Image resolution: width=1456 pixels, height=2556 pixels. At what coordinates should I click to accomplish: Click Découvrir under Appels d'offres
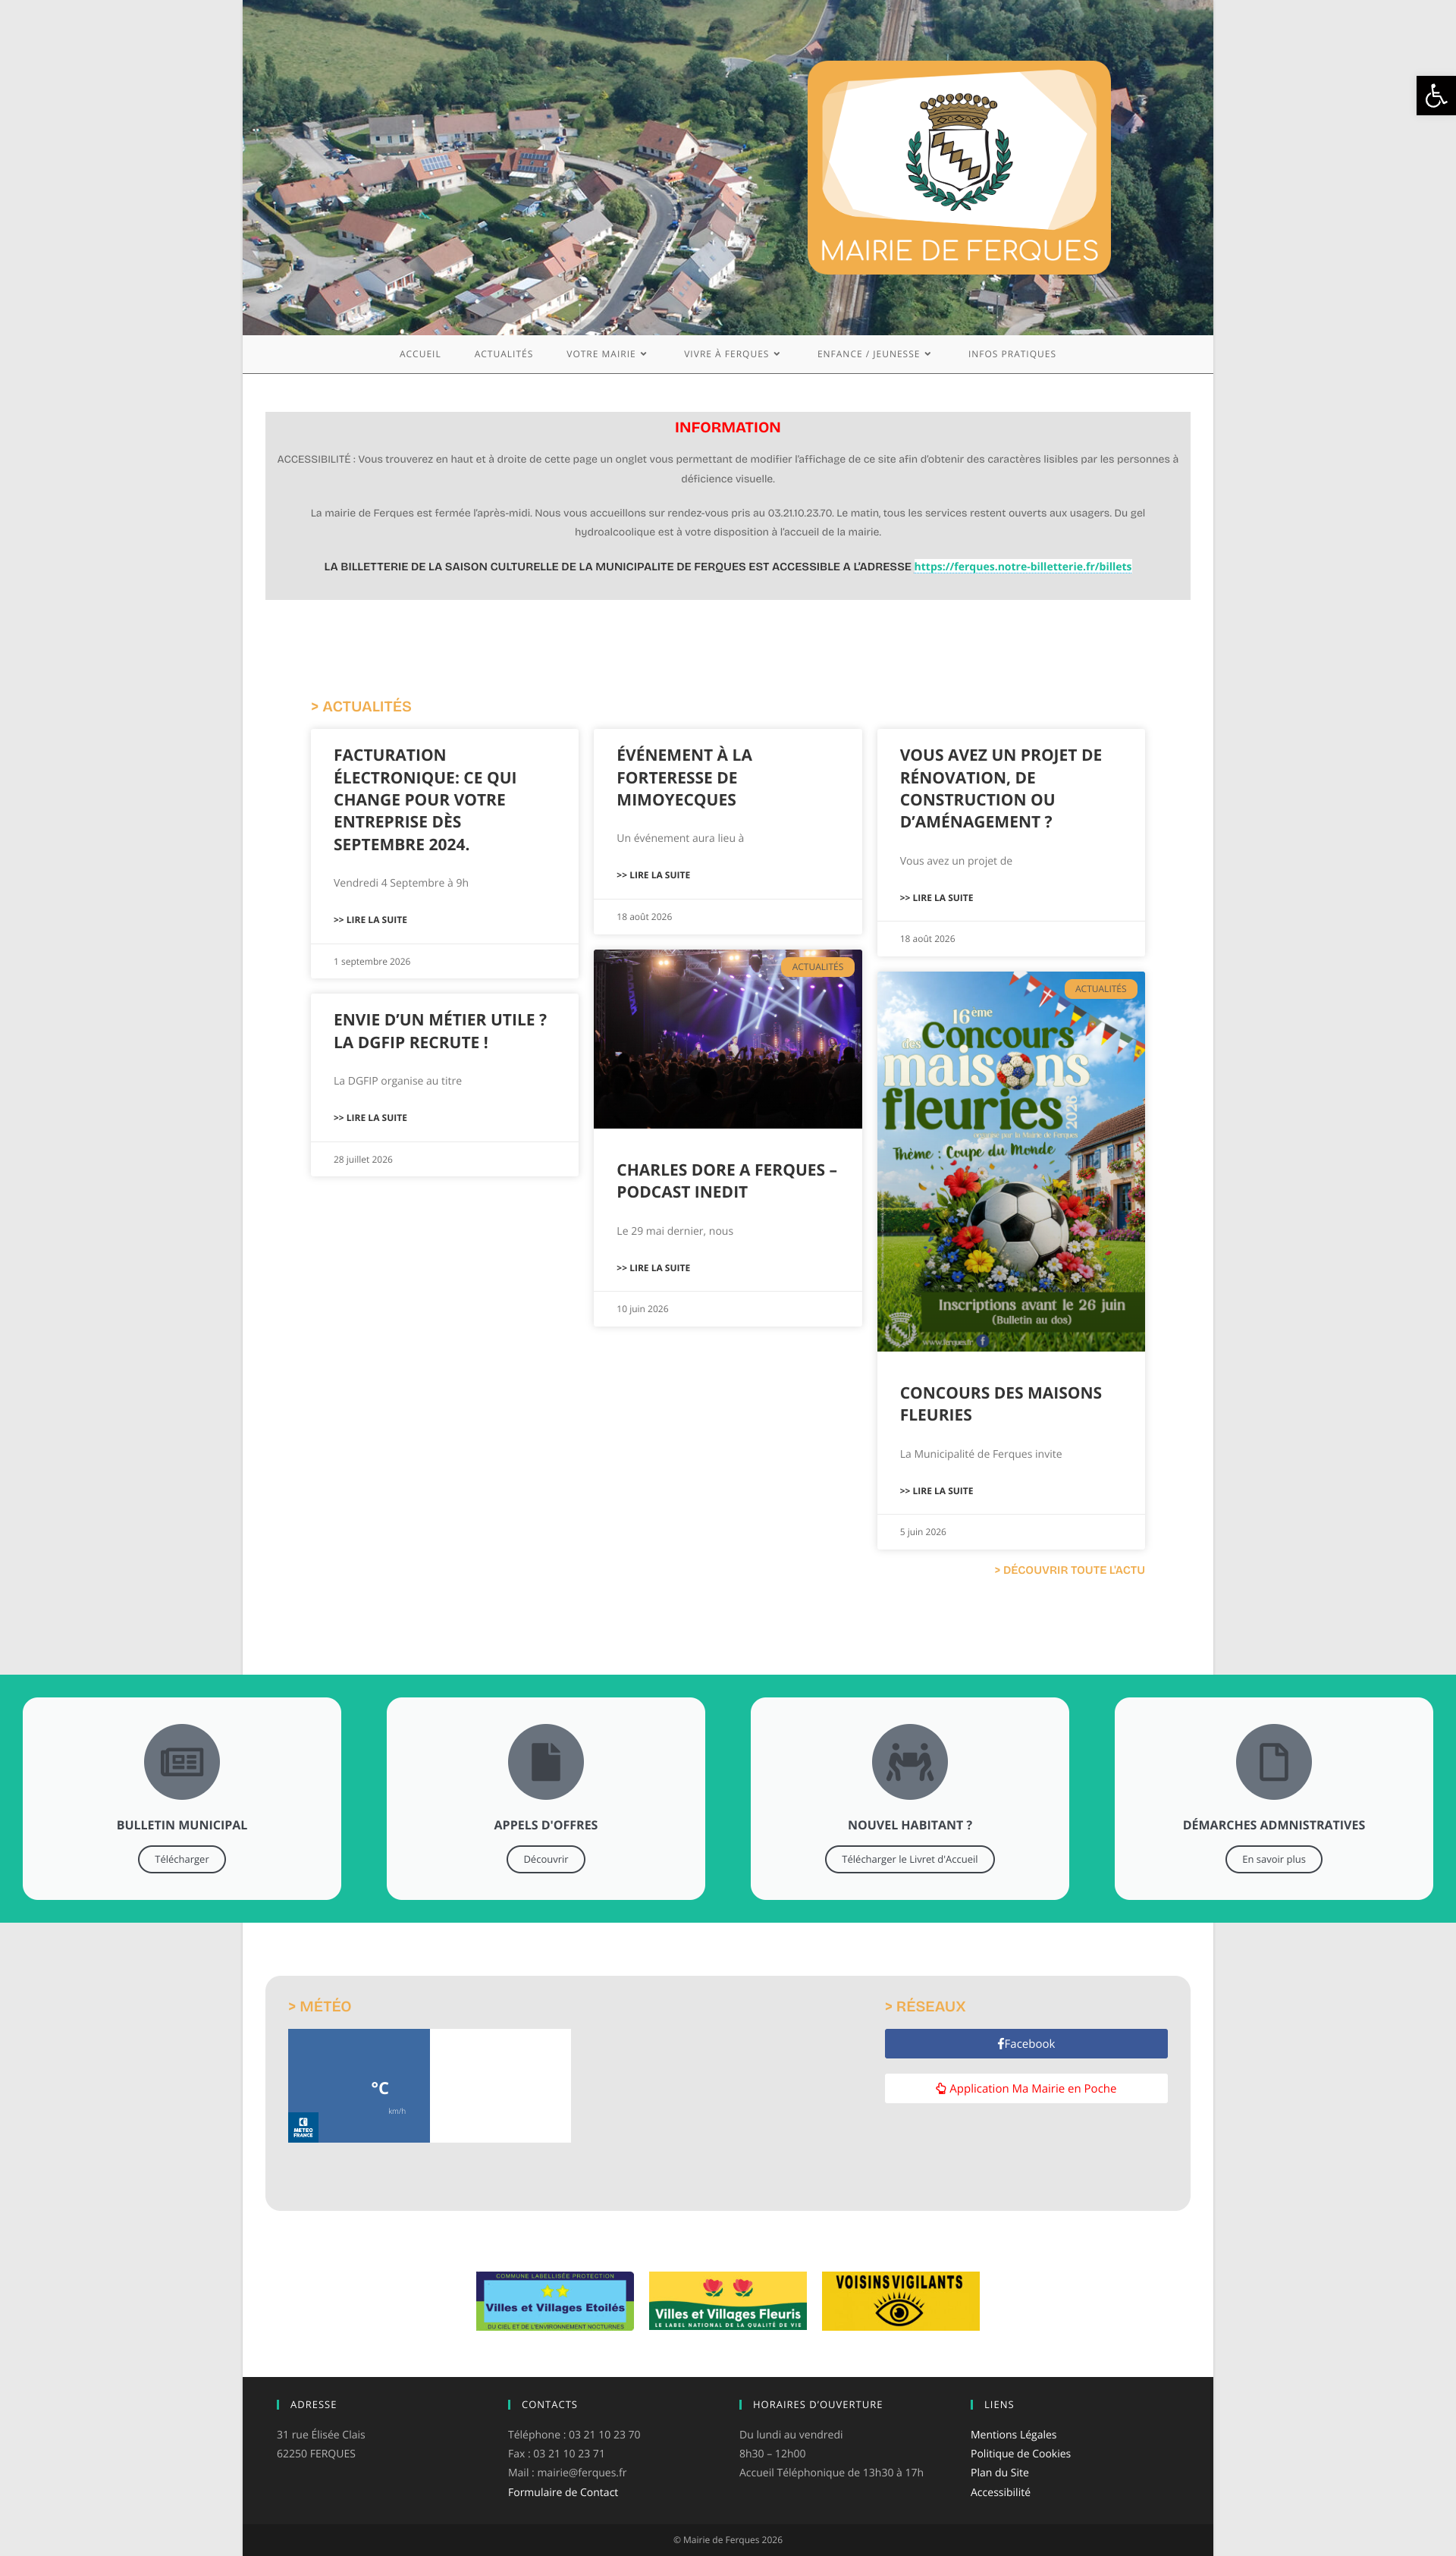click(x=546, y=1859)
